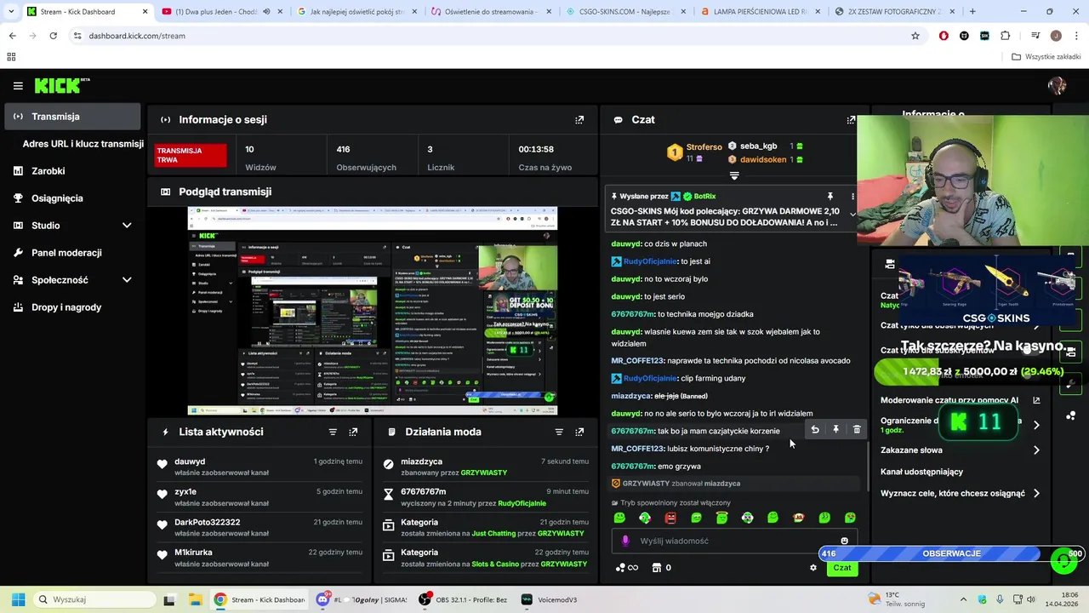This screenshot has width=1089, height=613.
Task: Open the OBS 32.1.1 taskbar app
Action: (462, 599)
